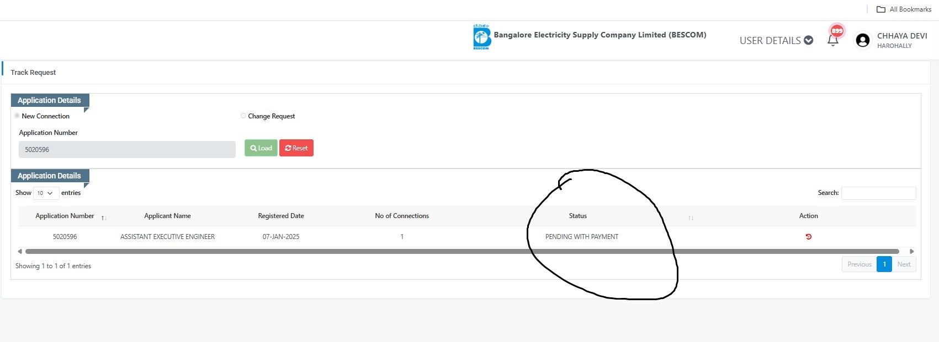The width and height of the screenshot is (939, 342).
Task: Click the Bangalore Electricity Supply Company Limited title
Action: (x=600, y=35)
